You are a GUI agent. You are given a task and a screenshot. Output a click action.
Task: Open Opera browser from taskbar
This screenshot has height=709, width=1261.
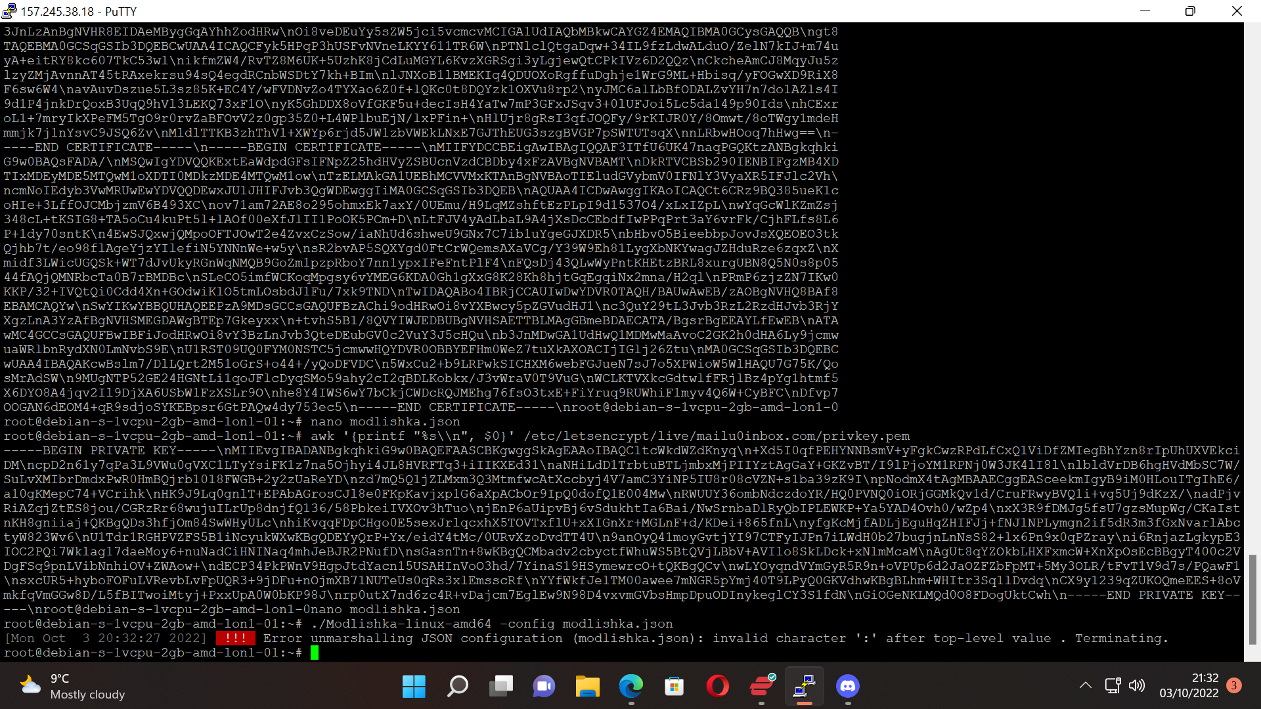coord(717,687)
